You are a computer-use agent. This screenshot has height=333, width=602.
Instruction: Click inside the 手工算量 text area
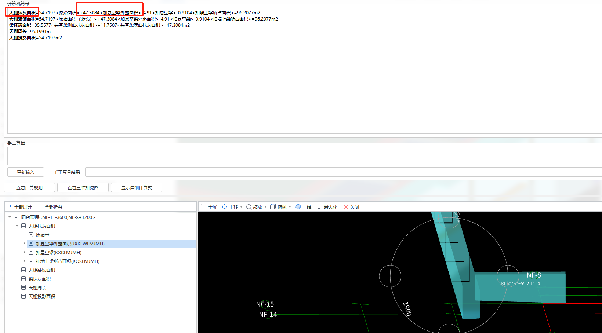(305, 156)
